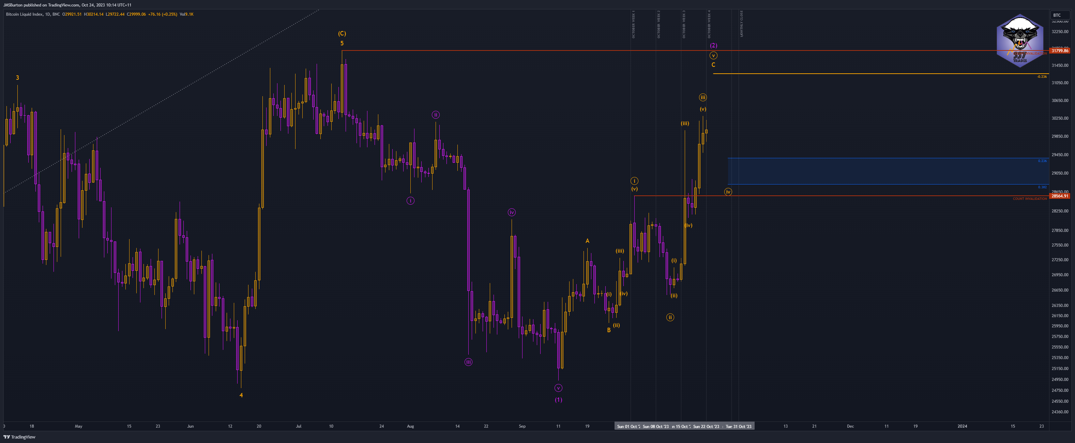Click the purple circled iv wave label
Viewport: 1075px width, 443px height.
(x=512, y=212)
